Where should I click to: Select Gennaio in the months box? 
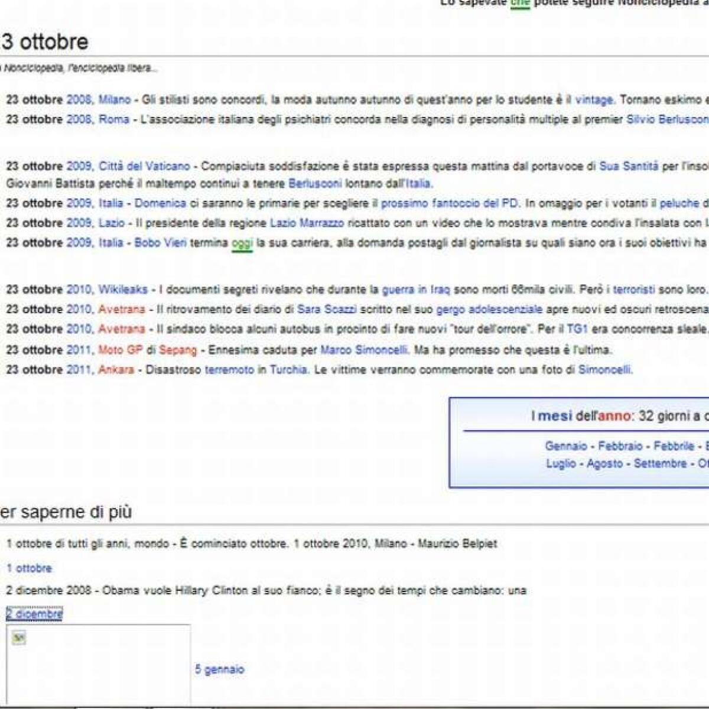click(566, 446)
